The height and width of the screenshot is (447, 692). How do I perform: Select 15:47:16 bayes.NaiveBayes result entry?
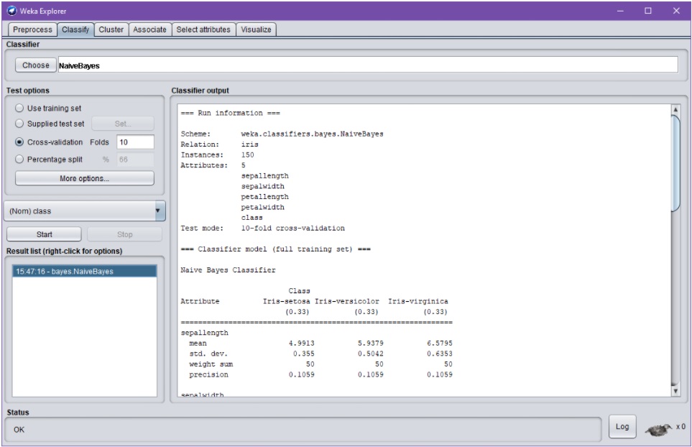click(x=84, y=271)
